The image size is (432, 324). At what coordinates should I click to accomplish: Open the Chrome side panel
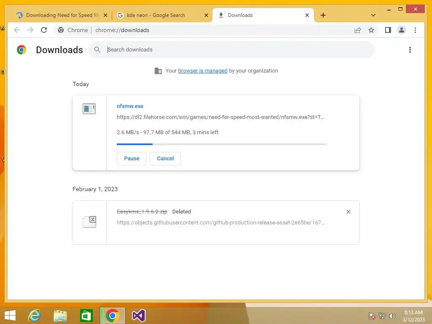point(388,30)
